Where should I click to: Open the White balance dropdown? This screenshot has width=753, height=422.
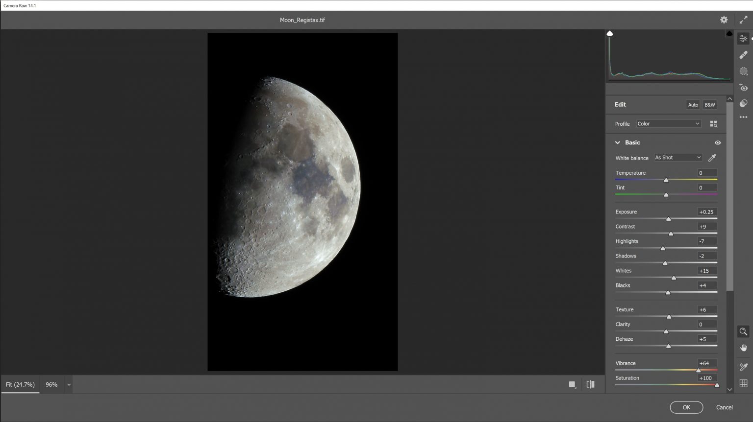pyautogui.click(x=678, y=157)
